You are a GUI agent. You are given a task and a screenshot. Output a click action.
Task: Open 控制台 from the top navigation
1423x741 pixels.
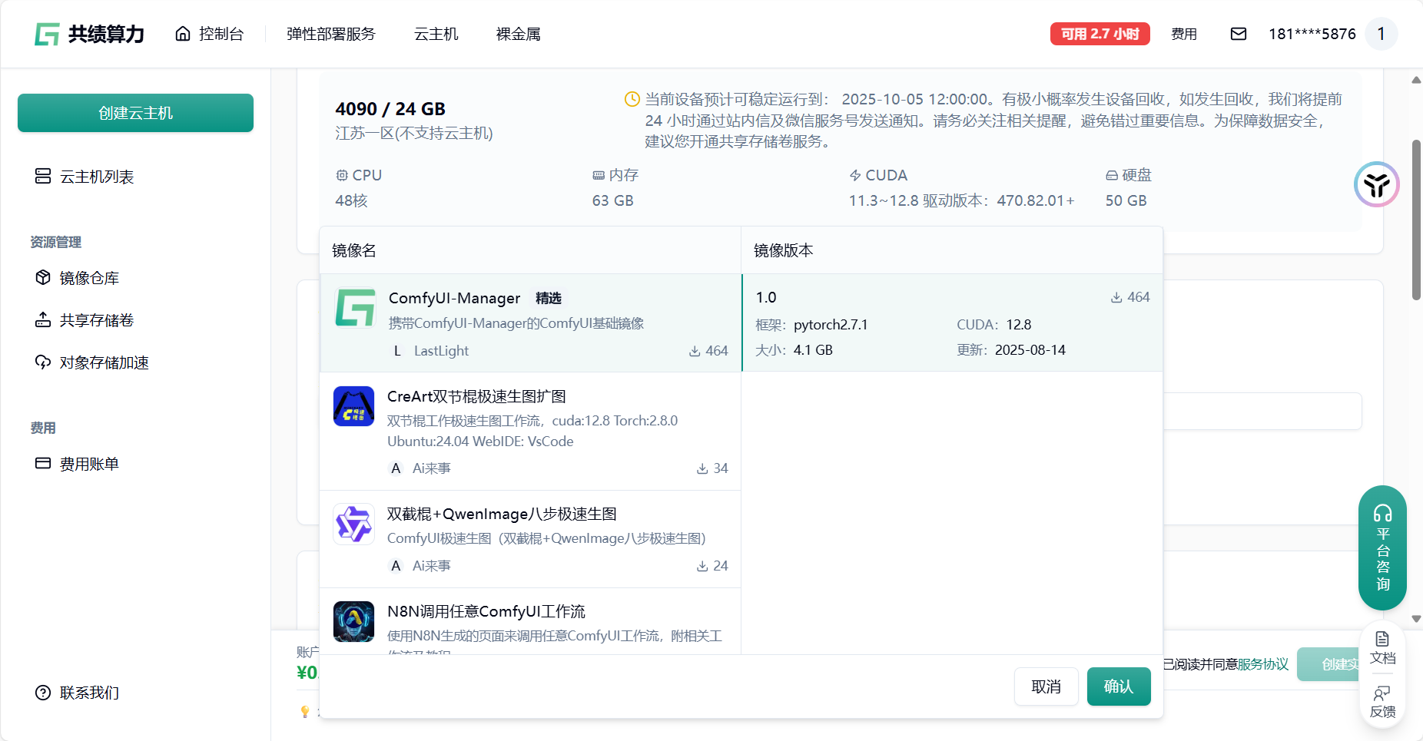coord(210,34)
